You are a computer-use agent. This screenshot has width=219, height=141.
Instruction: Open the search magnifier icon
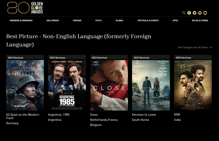click(x=184, y=13)
